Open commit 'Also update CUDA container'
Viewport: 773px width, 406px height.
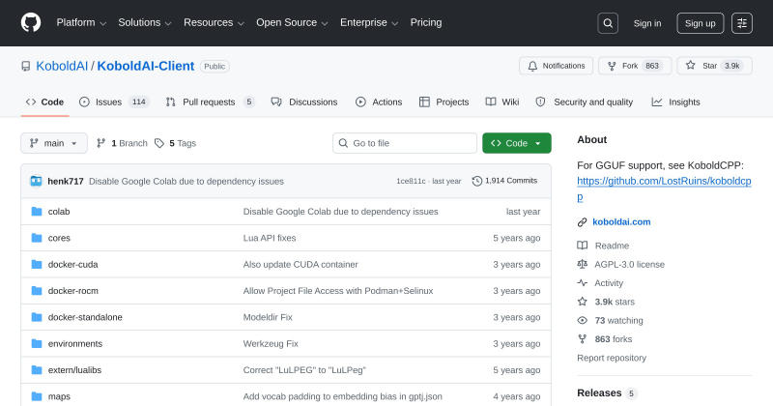coord(301,265)
